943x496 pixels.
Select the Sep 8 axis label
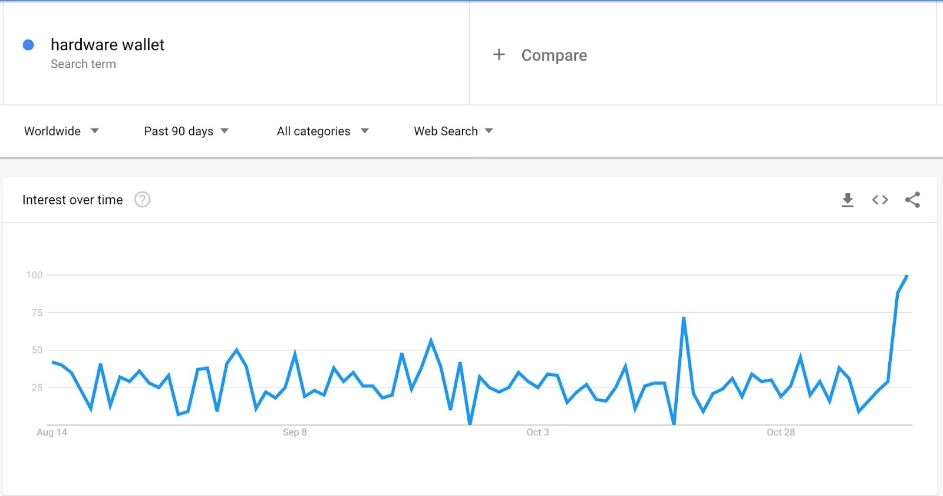click(295, 432)
